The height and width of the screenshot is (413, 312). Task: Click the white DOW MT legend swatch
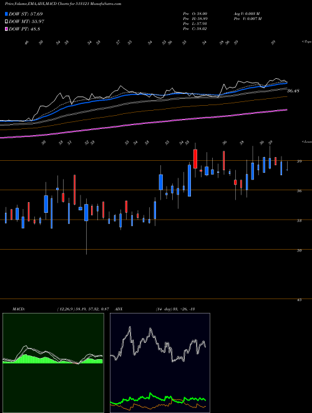[7, 22]
